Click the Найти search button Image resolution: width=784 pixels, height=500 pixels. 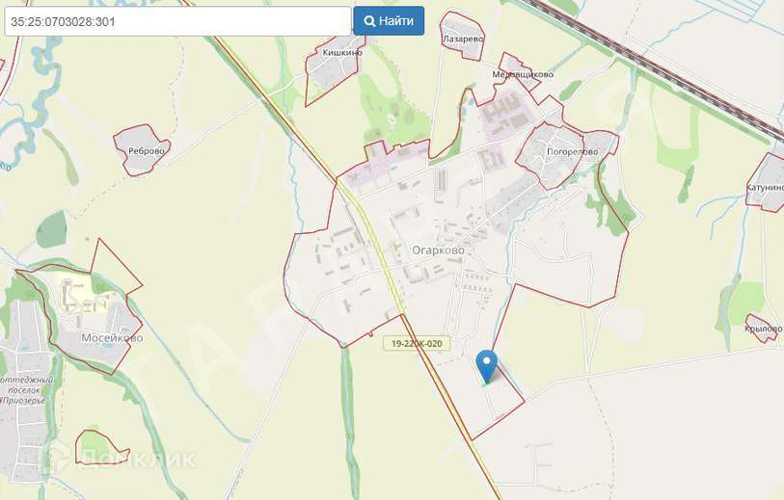[x=389, y=21]
